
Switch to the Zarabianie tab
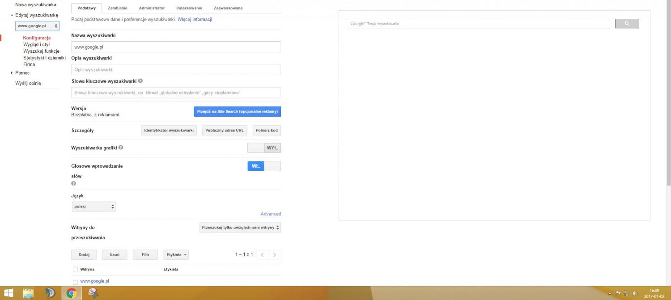click(118, 8)
